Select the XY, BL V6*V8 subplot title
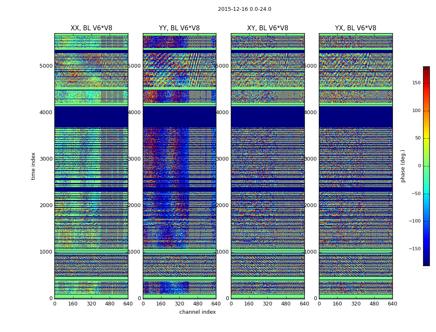The height and width of the screenshot is (332, 436). [x=267, y=28]
